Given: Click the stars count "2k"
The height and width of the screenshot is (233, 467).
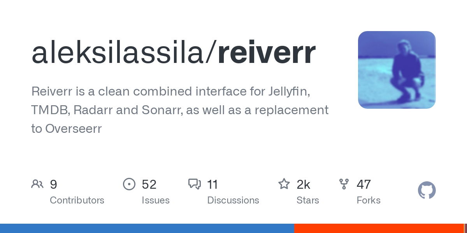Looking at the screenshot, I should [x=304, y=184].
